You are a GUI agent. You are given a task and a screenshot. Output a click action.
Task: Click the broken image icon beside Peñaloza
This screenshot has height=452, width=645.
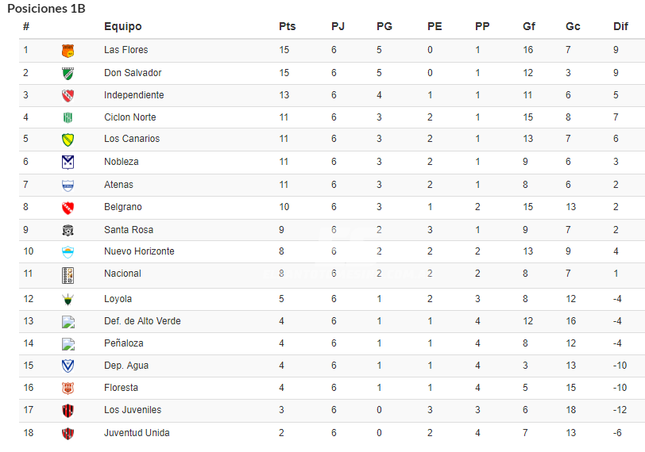click(68, 344)
